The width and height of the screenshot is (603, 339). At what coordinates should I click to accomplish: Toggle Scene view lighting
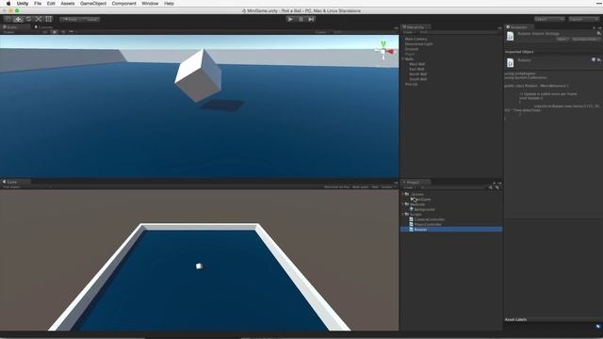tap(55, 32)
